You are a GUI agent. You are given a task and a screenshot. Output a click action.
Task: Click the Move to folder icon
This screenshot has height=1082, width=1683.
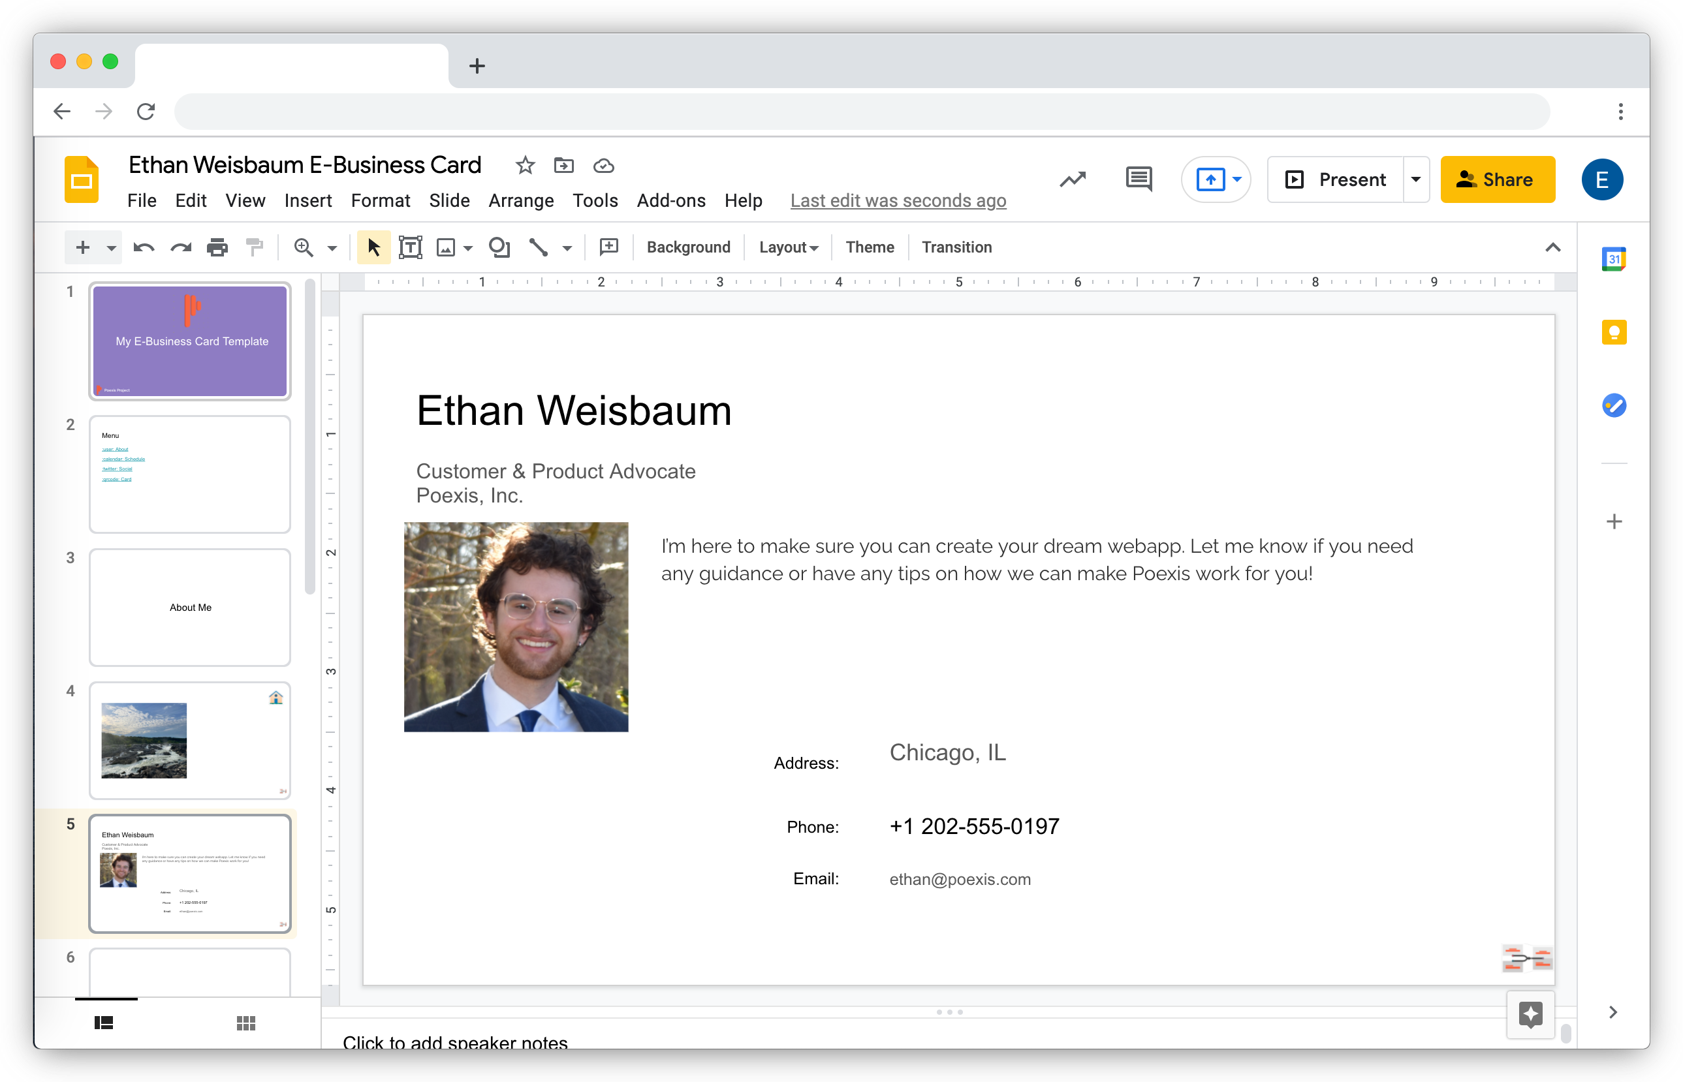click(x=563, y=166)
